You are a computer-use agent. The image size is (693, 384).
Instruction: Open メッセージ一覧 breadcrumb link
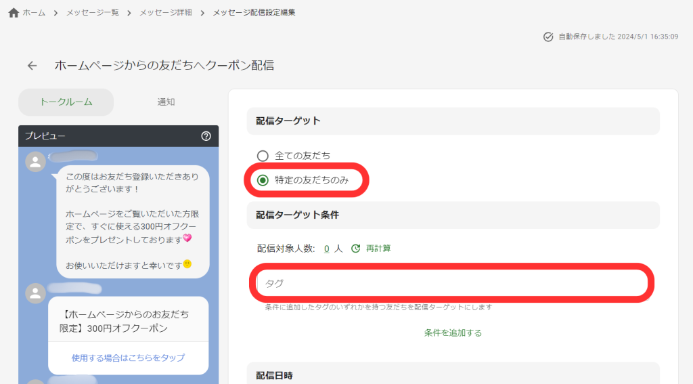[92, 13]
